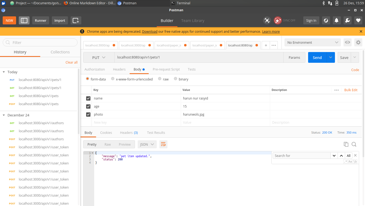The image size is (365, 206).
Task: Open the PUT method dropdown
Action: [99, 57]
